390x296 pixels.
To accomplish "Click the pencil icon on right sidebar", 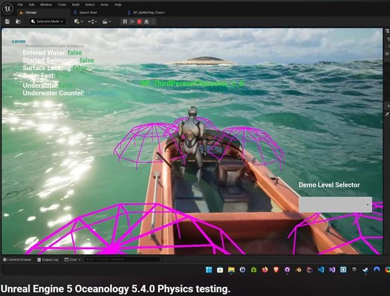I will (387, 114).
